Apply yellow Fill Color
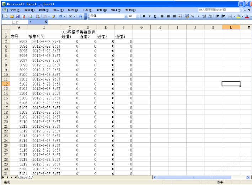252x185 pixels. (x=238, y=16)
